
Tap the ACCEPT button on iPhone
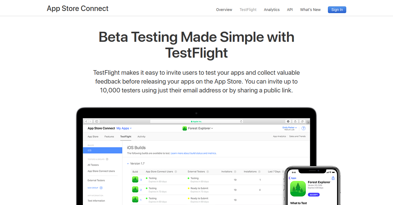point(314,195)
